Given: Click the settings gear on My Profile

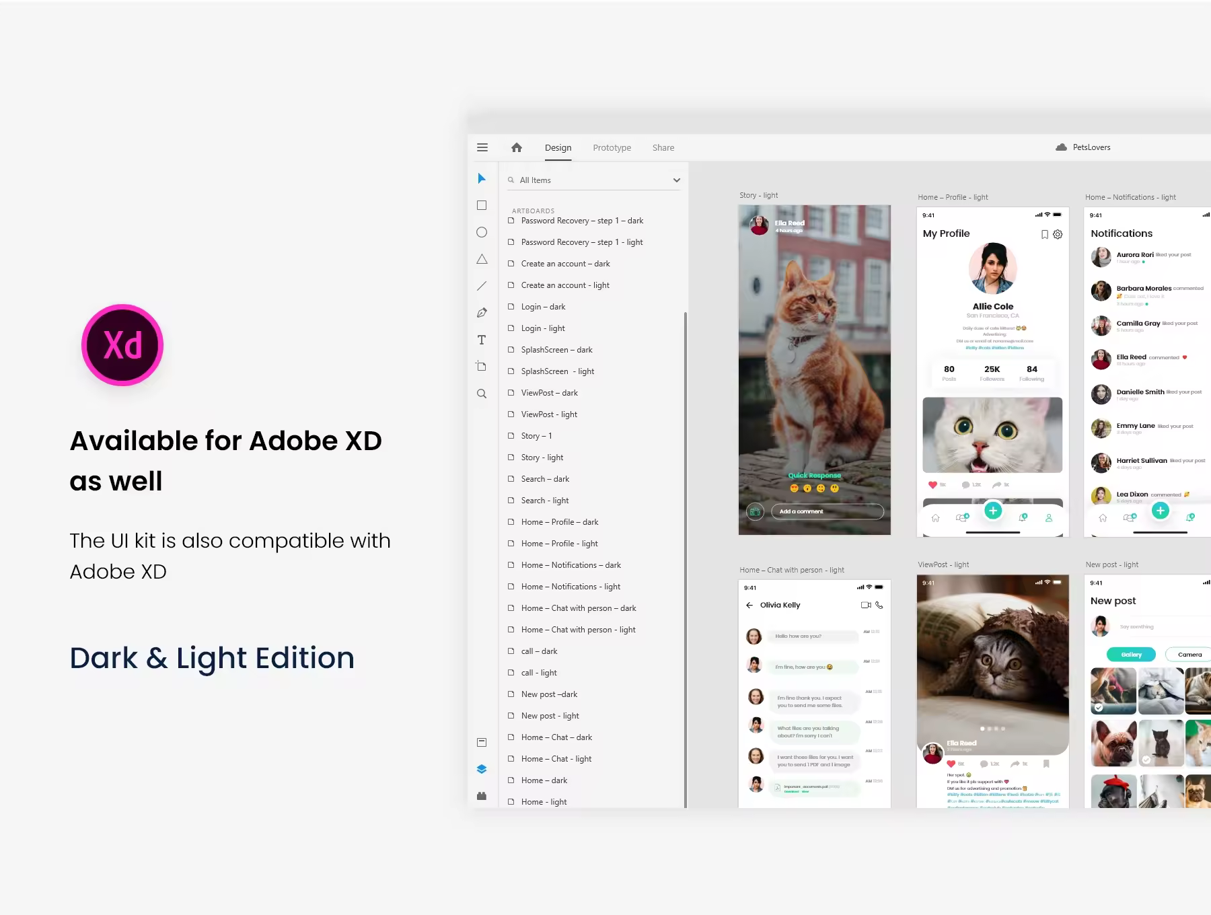Looking at the screenshot, I should click(x=1058, y=234).
